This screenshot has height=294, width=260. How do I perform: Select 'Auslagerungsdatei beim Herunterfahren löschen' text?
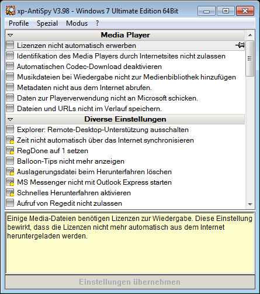tap(94, 172)
